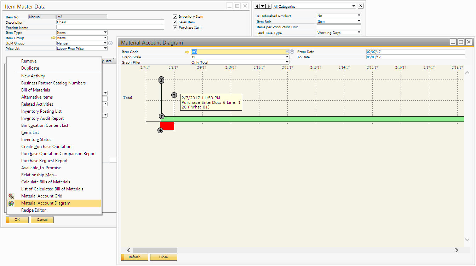Image resolution: width=476 pixels, height=266 pixels.
Task: Click the yellow link arrow beside Item Group
Action: pyautogui.click(x=53, y=38)
